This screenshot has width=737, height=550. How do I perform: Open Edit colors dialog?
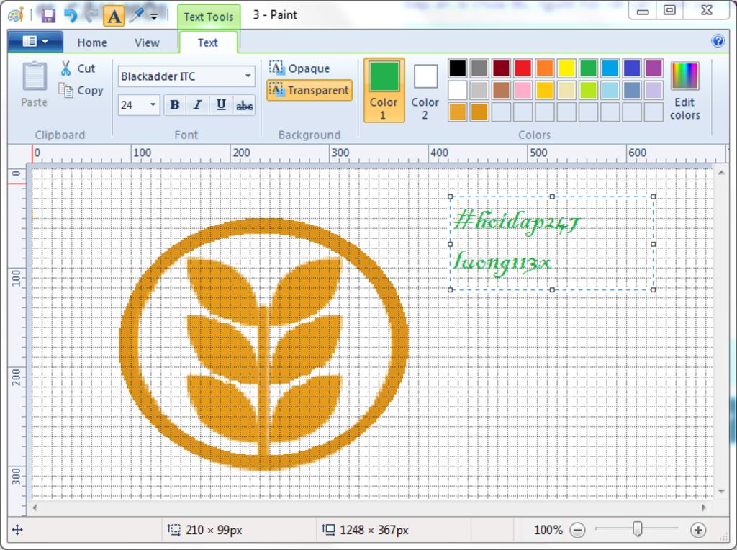click(x=685, y=90)
